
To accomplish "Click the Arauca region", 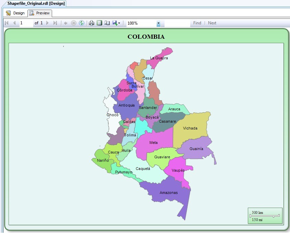I will coord(174,109).
